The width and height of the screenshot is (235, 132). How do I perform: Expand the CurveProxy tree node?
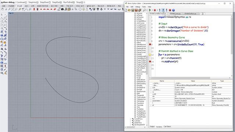tap(130, 119)
